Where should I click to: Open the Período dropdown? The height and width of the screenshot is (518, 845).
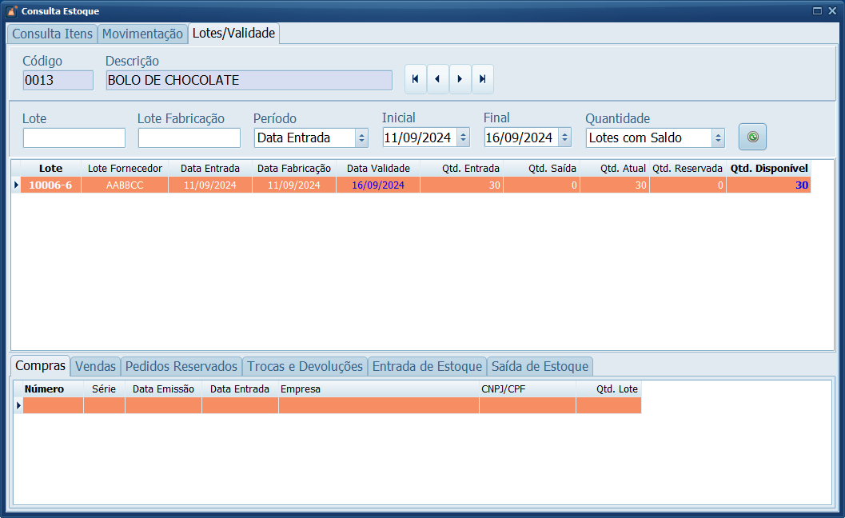click(x=361, y=137)
